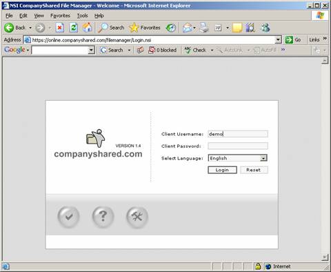This screenshot has width=331, height=272.
Task: Click the Research books toolbar icon
Action: [x=250, y=28]
